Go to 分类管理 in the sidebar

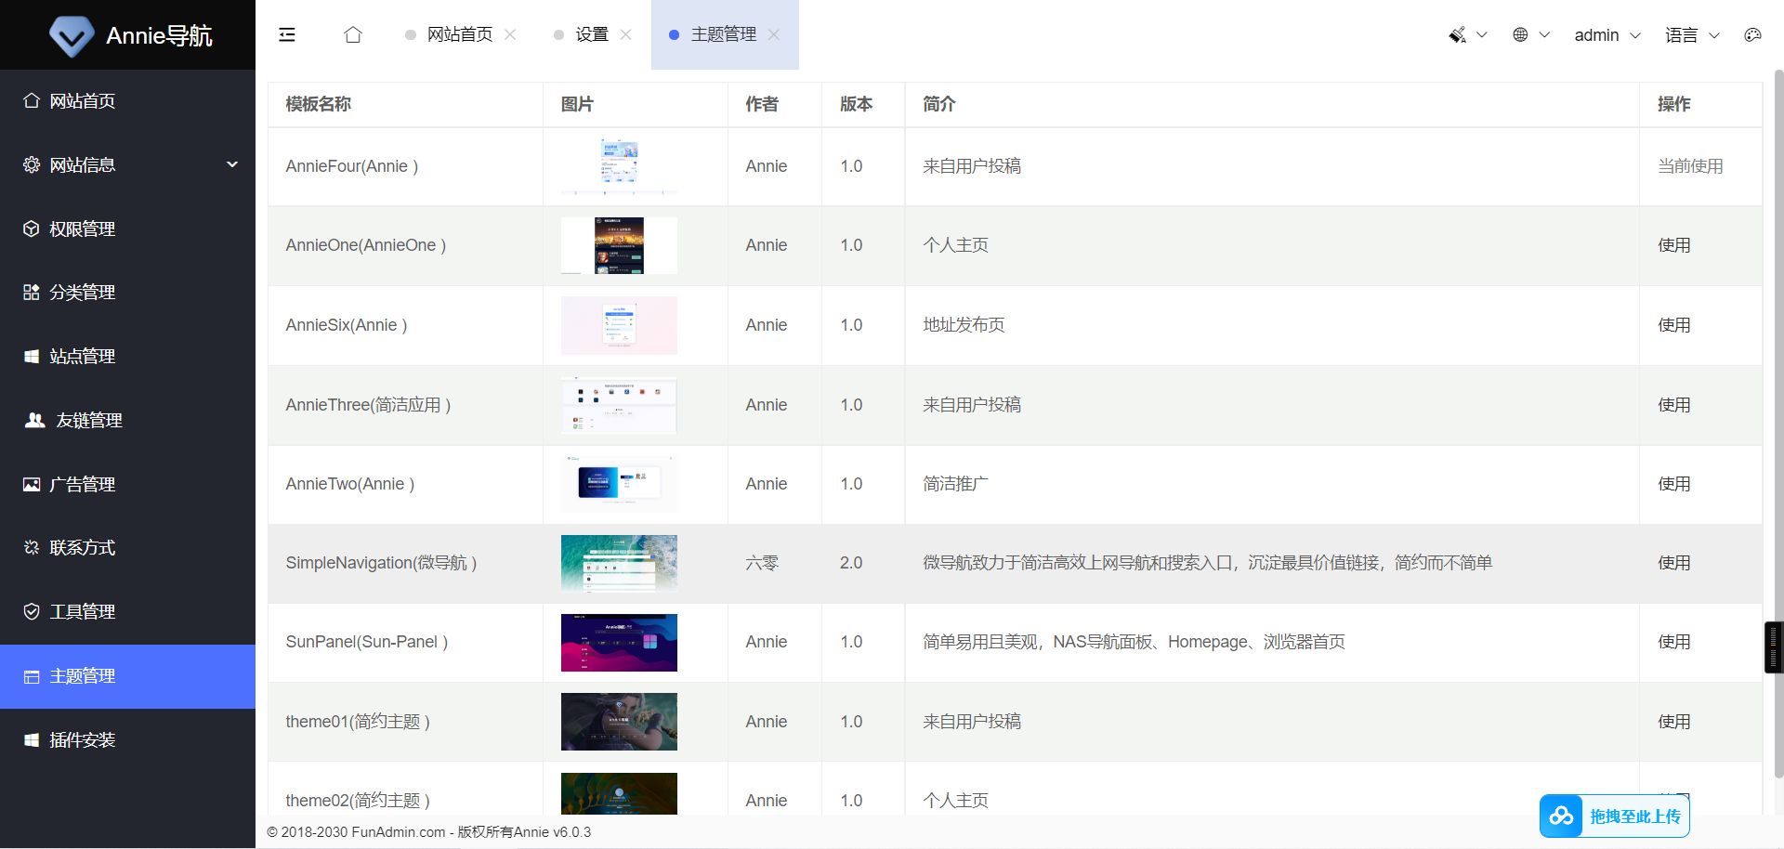pyautogui.click(x=82, y=293)
